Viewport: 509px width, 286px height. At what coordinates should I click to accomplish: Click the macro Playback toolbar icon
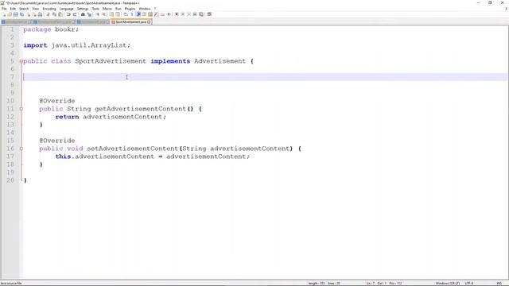point(188,14)
